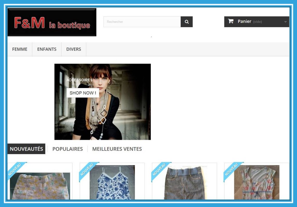This screenshot has width=297, height=207.
Task: Click the SHOP NOW ! button
Action: click(83, 93)
